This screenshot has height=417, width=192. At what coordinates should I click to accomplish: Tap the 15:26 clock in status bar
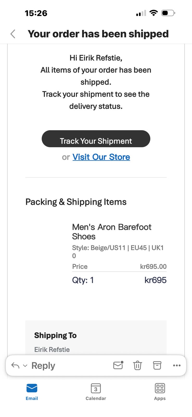(36, 13)
